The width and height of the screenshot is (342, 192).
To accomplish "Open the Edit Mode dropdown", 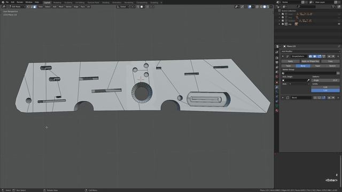I will coord(17,7).
